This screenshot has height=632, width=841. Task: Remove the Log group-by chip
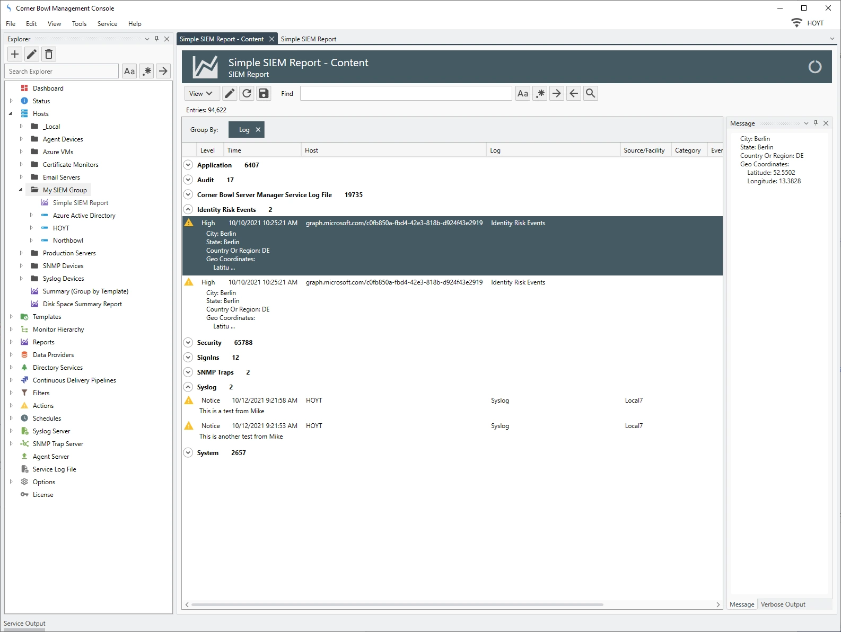tap(258, 130)
